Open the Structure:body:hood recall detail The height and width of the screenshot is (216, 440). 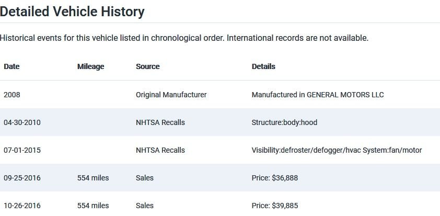pos(284,122)
